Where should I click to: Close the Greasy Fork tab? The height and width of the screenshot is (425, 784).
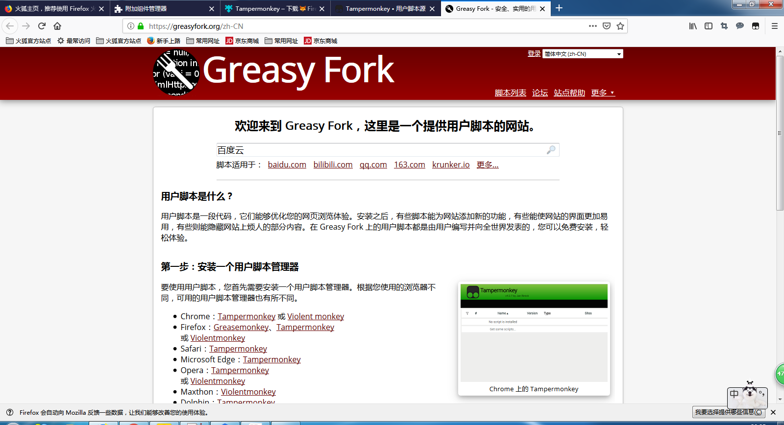(542, 9)
